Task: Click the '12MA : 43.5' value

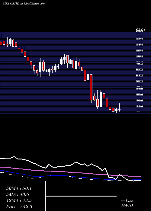Action: (x=19, y=200)
